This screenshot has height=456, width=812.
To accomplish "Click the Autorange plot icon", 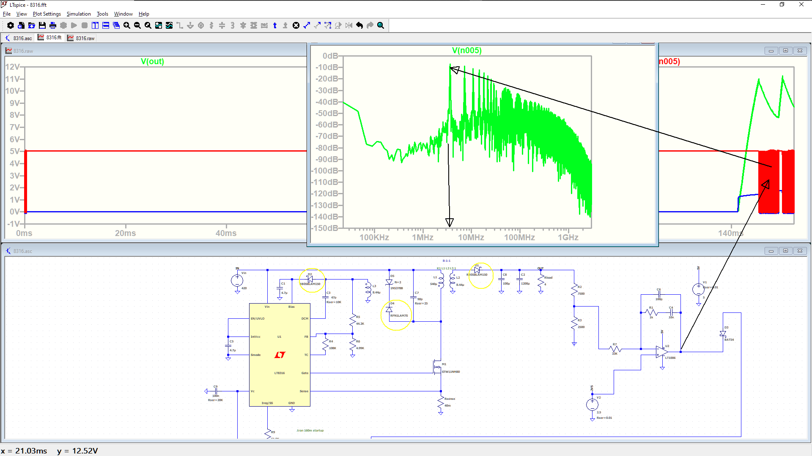I will pos(159,25).
